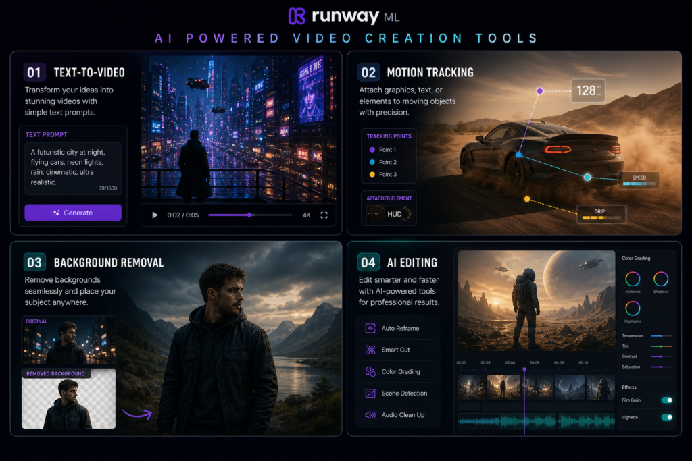This screenshot has width=692, height=461.
Task: Select the third timeline clip thumbnail
Action: [537, 387]
